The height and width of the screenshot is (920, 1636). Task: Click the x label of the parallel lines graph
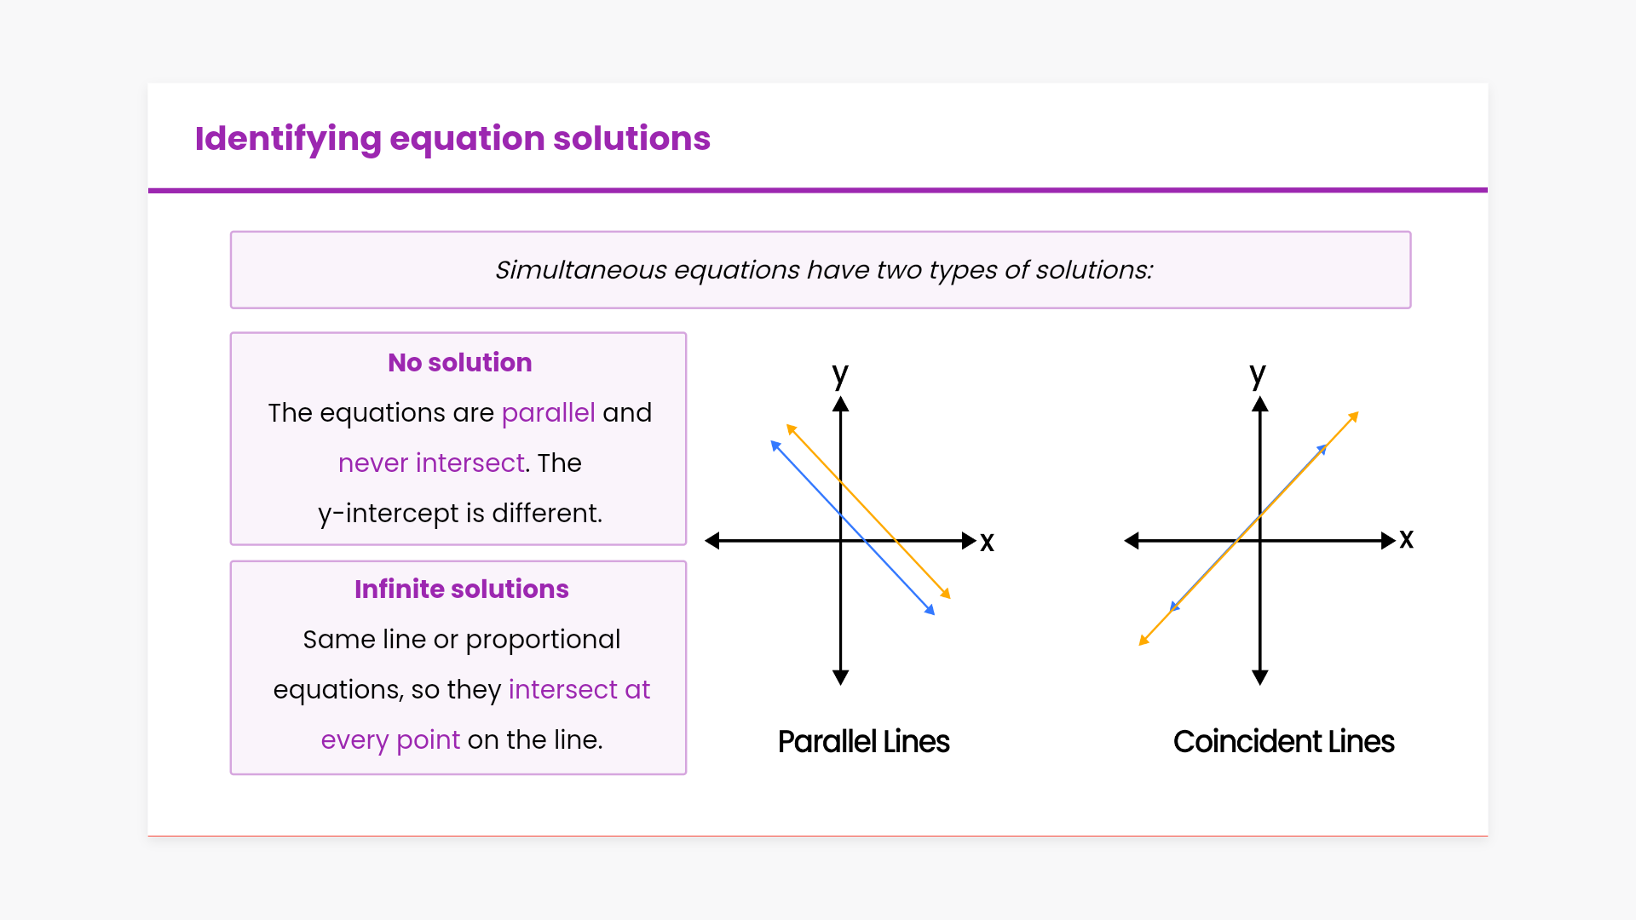click(x=987, y=542)
